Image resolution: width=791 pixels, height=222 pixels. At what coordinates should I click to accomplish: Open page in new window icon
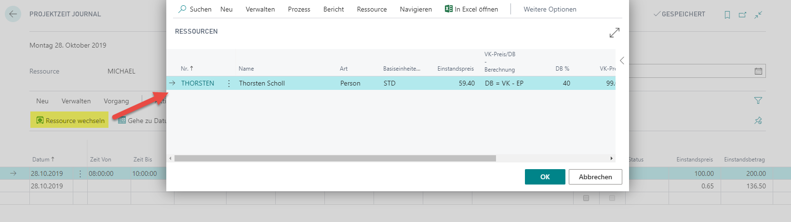point(743,15)
